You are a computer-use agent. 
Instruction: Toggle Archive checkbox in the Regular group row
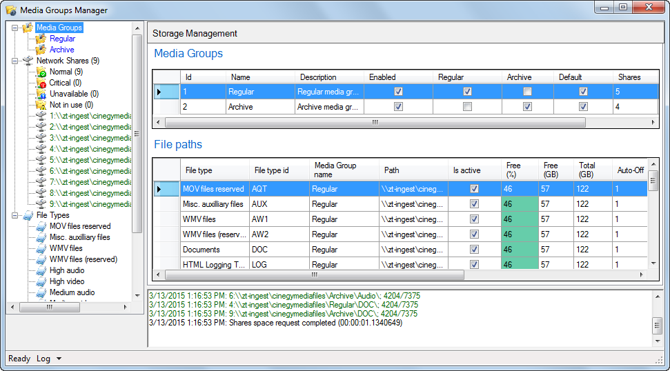click(527, 91)
